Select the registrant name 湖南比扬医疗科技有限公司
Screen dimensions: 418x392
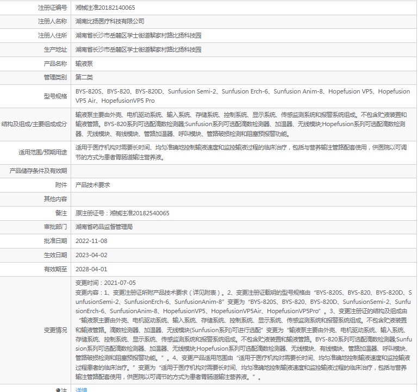(110, 21)
